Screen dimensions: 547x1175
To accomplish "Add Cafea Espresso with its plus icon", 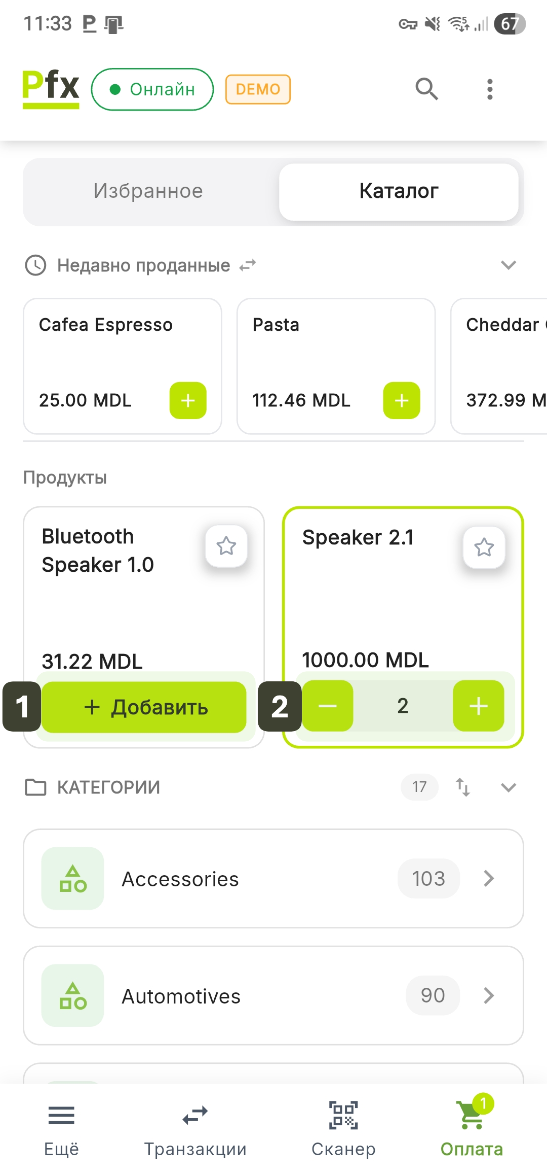I will (188, 401).
